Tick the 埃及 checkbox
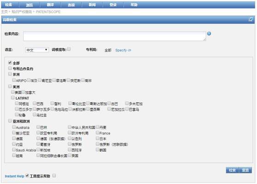The width and height of the screenshot is (257, 184). (29, 80)
